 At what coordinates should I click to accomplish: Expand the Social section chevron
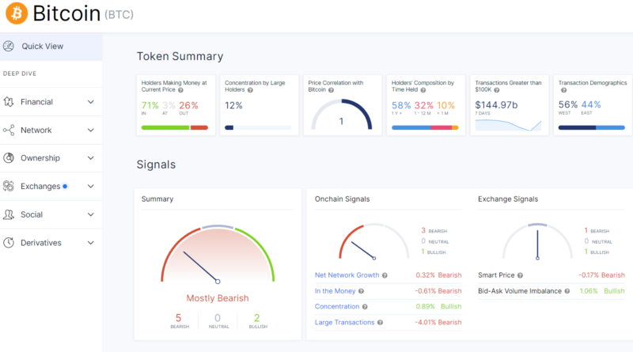pos(91,214)
